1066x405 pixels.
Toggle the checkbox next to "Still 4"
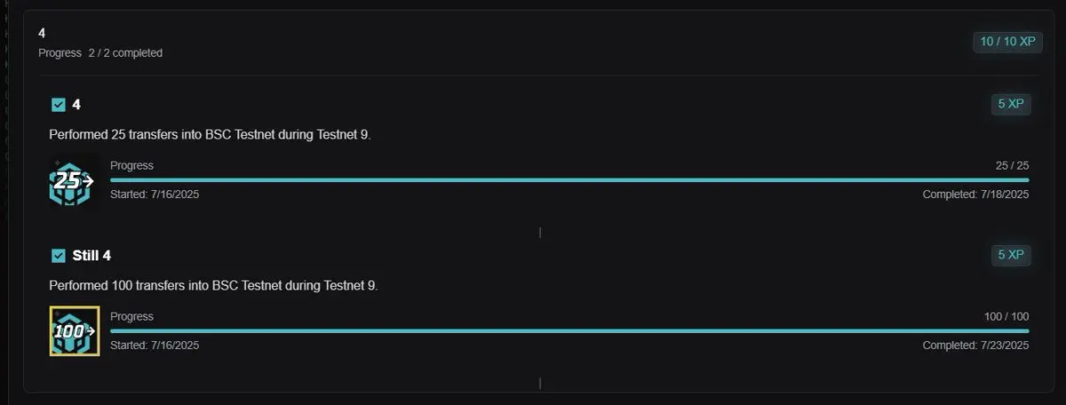59,256
